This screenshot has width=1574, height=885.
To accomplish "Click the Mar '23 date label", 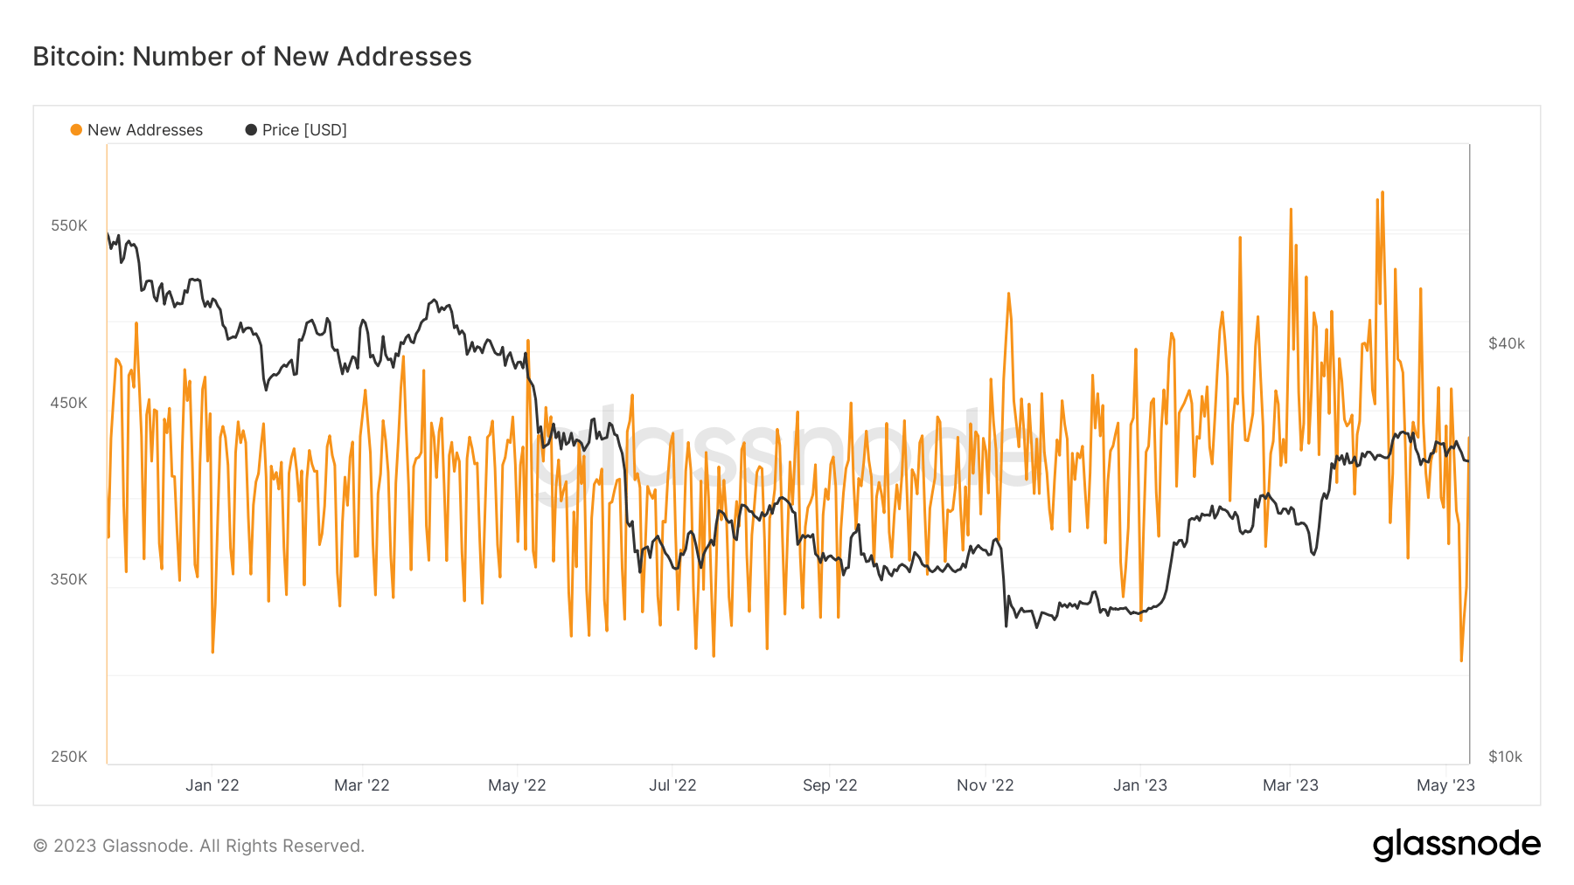I will 1291,785.
